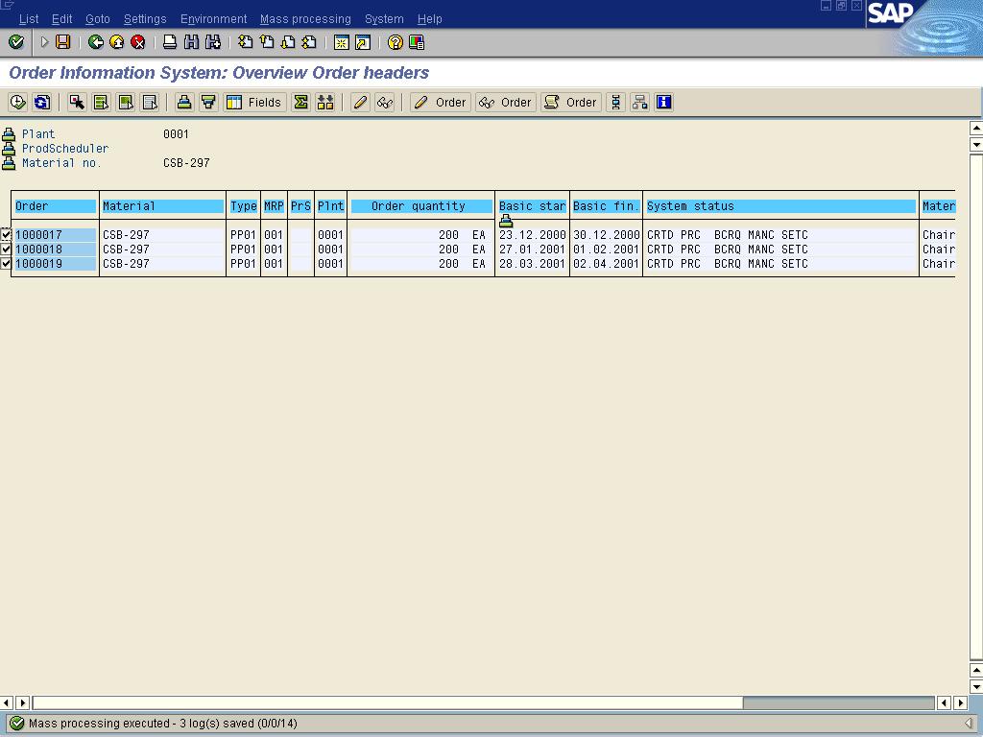
Task: Click the red Cancel icon
Action: (x=138, y=42)
